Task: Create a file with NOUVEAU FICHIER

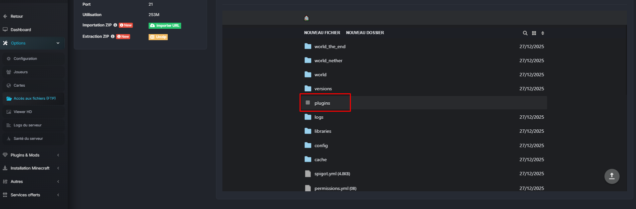Action: point(322,33)
